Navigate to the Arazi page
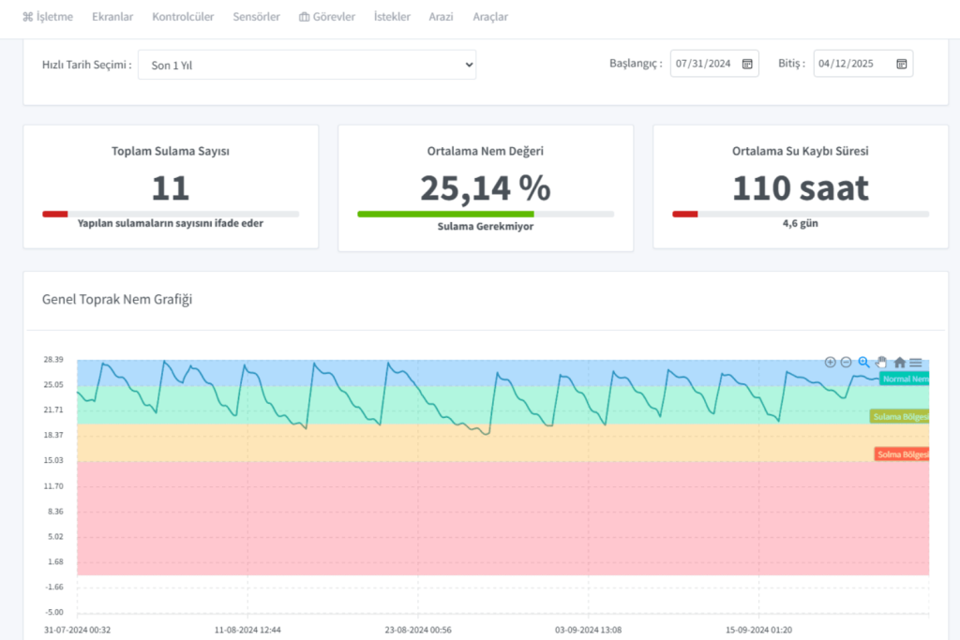The image size is (960, 640). [442, 17]
